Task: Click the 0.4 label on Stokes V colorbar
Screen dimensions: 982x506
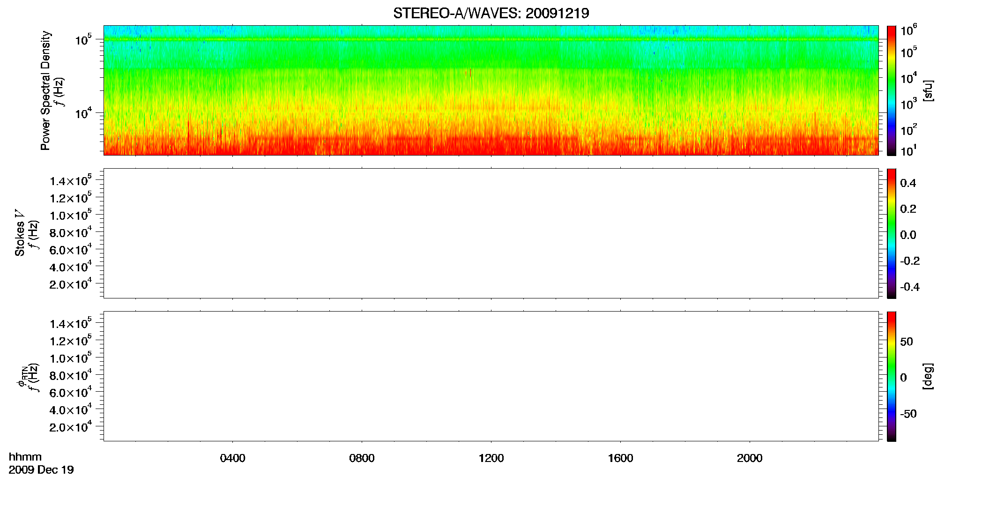Action: (908, 183)
